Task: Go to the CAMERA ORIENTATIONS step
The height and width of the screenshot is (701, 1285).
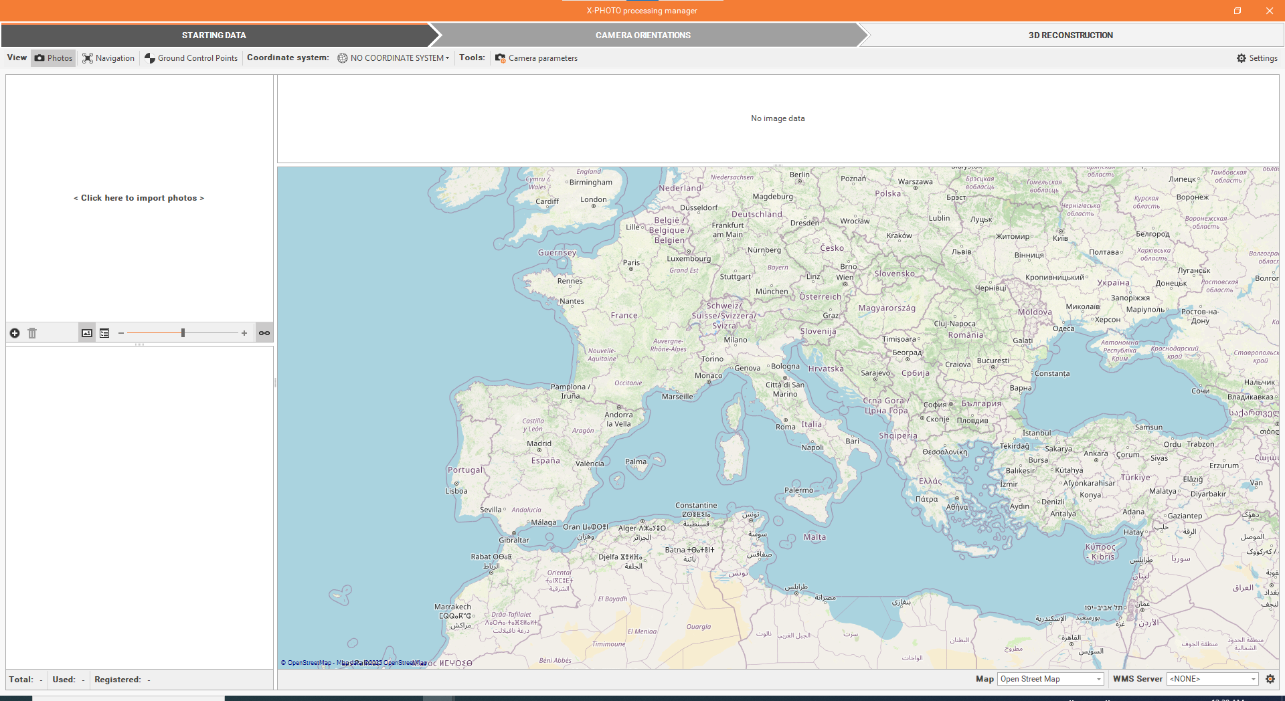Action: [x=642, y=35]
